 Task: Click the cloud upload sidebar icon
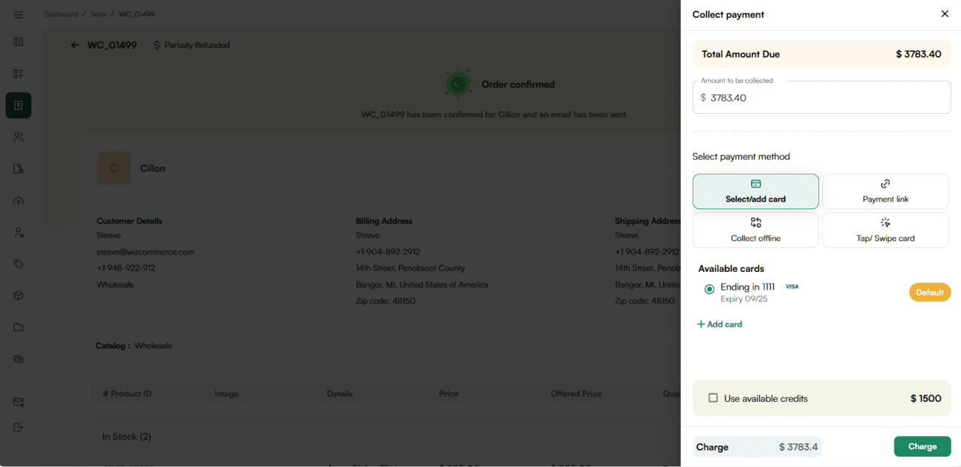point(18,201)
